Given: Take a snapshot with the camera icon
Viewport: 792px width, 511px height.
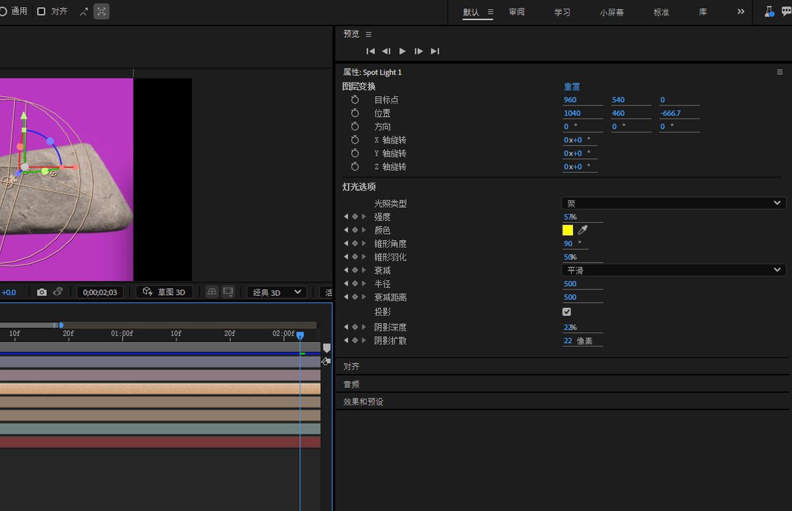Looking at the screenshot, I should tap(42, 292).
